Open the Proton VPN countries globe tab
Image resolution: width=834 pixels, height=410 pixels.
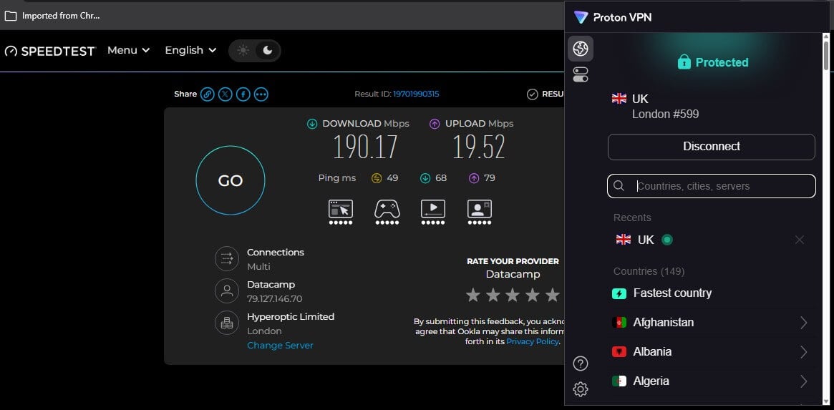click(581, 49)
